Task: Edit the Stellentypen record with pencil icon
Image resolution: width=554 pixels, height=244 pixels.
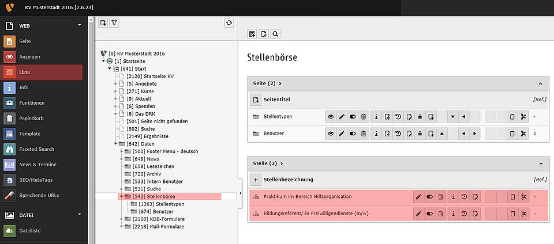Action: (x=342, y=117)
